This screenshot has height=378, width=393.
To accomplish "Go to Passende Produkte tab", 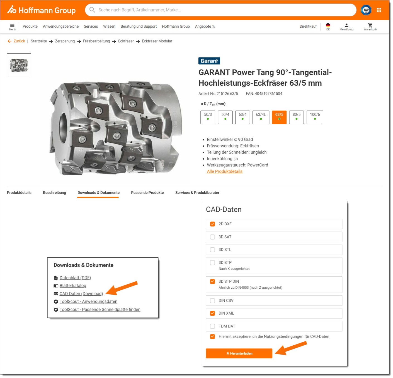I will 147,193.
